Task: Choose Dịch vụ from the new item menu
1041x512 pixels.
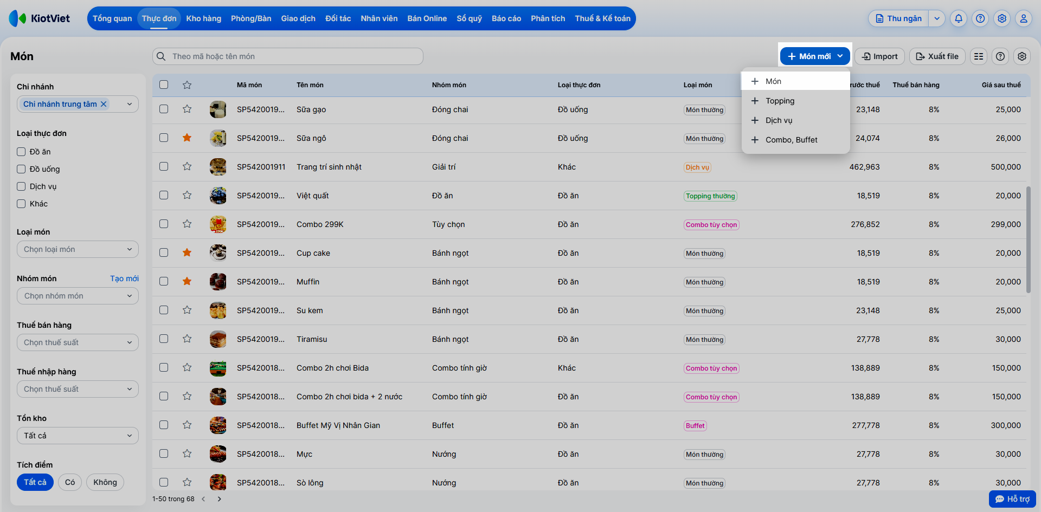Action: (795, 120)
